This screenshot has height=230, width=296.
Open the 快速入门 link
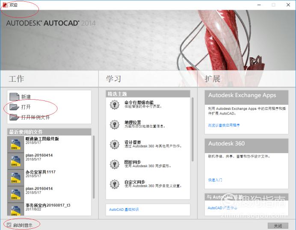[215, 180]
